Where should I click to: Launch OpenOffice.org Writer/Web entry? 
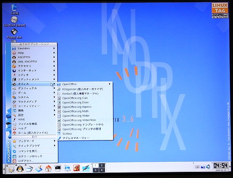click(x=85, y=120)
